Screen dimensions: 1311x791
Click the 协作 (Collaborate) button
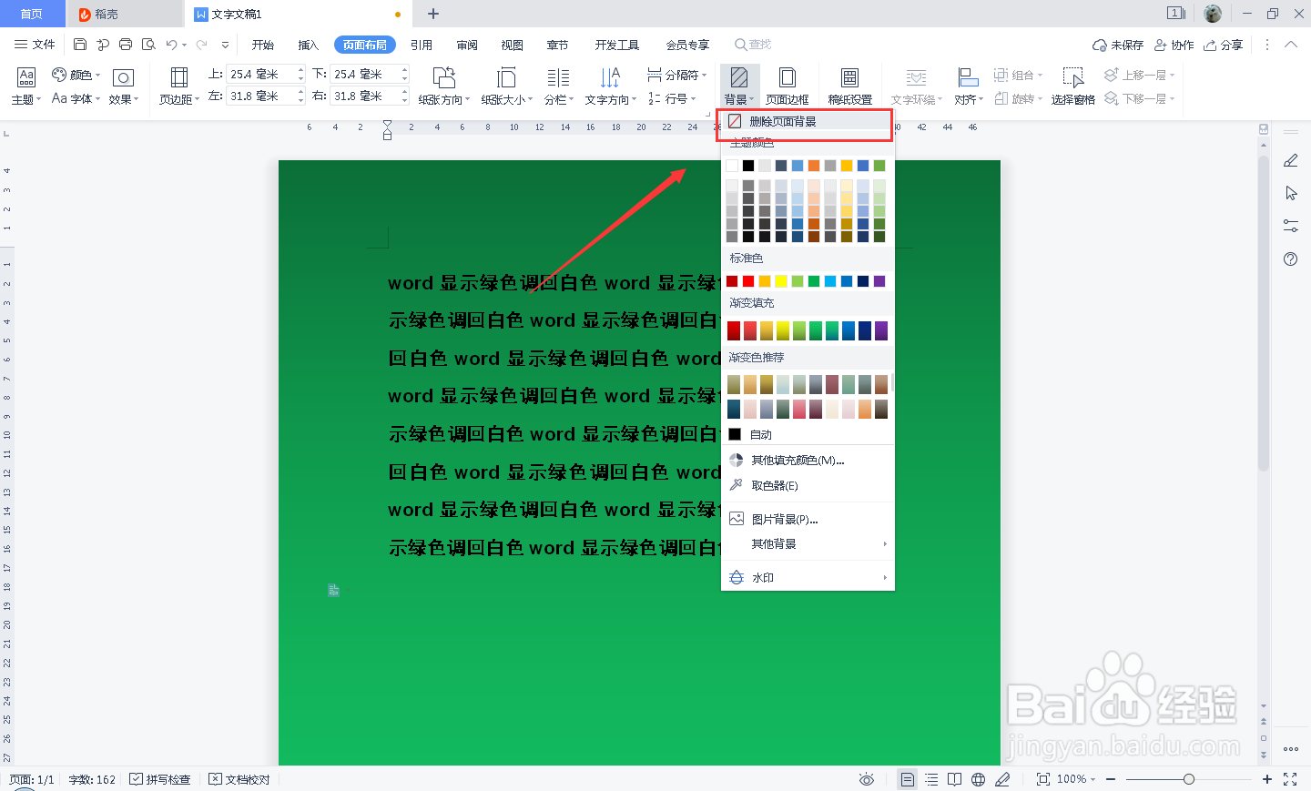tap(1174, 45)
